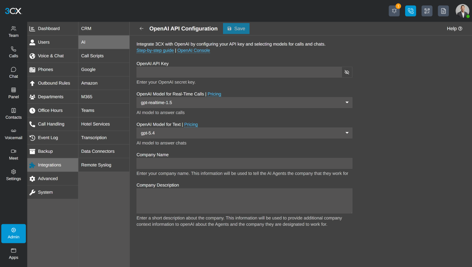Select AI integration submenu
Screen dimensions: 472x267
[104, 42]
